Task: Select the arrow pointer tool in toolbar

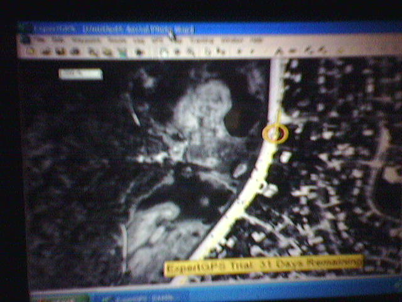Action: pyautogui.click(x=164, y=52)
